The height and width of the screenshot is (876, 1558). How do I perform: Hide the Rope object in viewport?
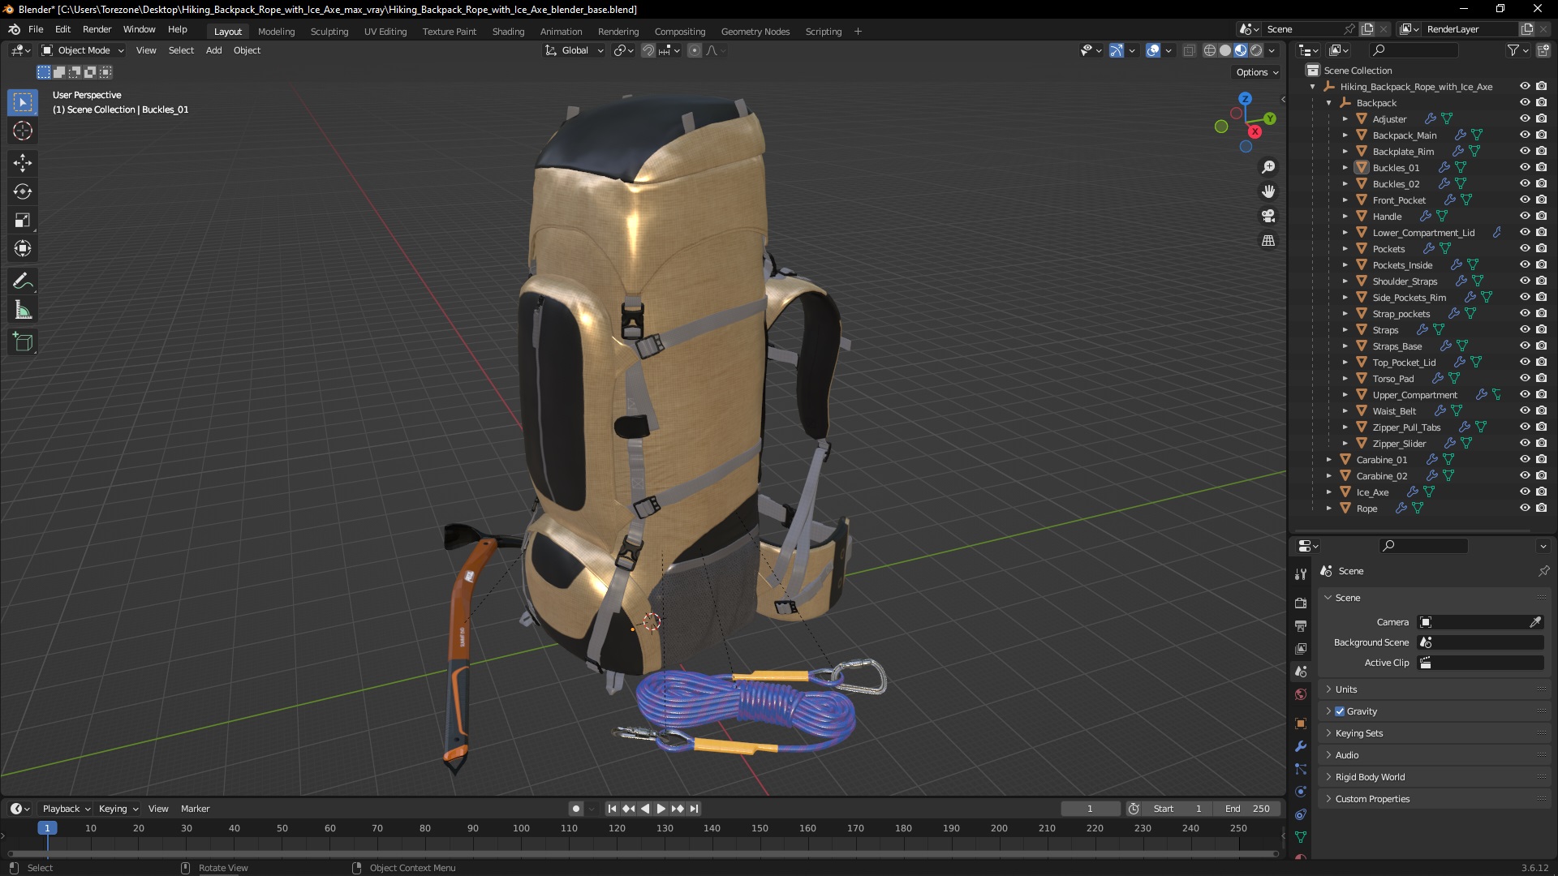[x=1525, y=508]
